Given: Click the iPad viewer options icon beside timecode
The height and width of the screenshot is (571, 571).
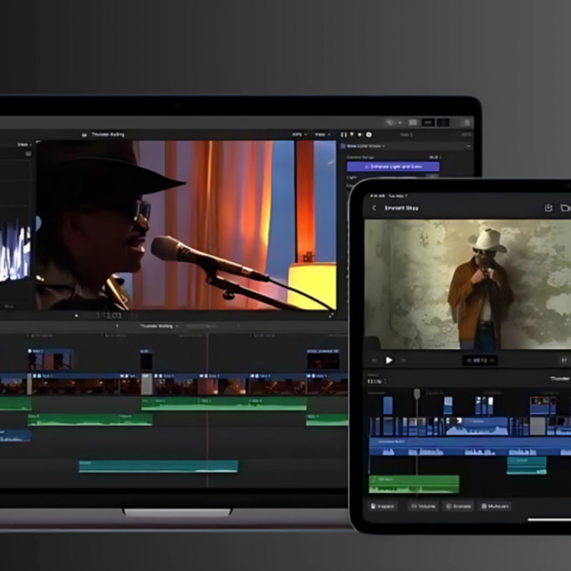Looking at the screenshot, I should (563, 360).
